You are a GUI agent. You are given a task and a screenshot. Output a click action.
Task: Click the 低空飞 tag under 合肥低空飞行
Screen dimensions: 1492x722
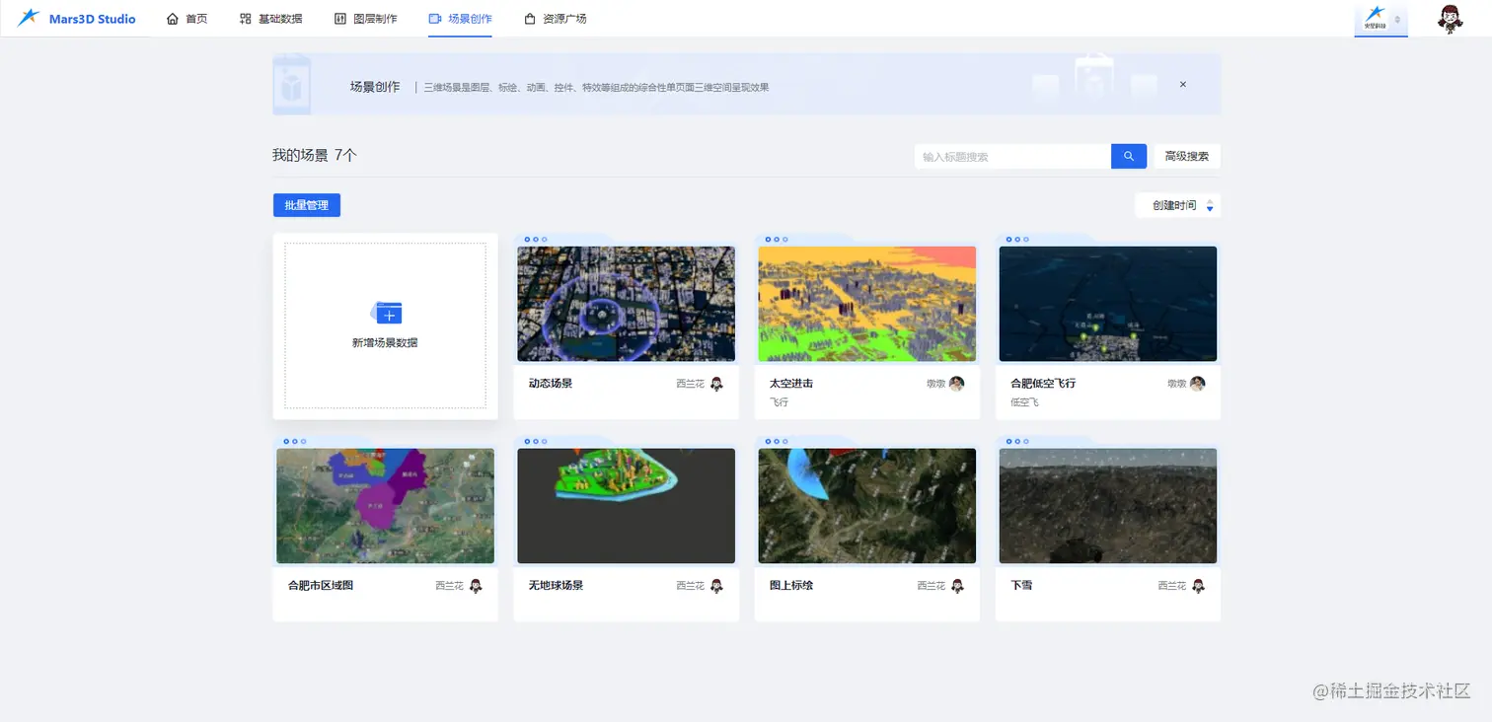coord(1024,402)
